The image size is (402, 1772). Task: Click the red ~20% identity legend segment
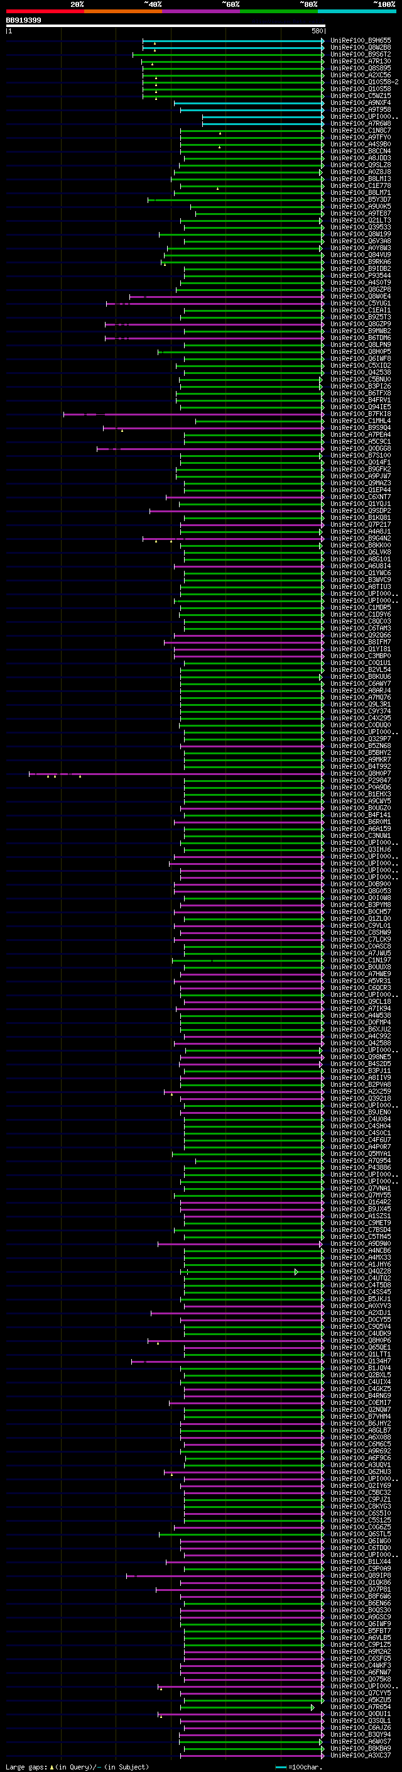tap(45, 12)
